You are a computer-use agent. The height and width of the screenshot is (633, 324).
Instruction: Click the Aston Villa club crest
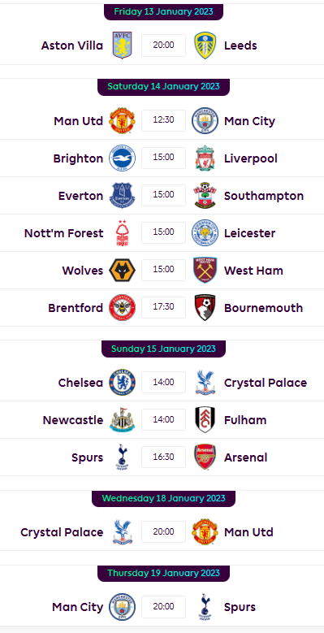pyautogui.click(x=123, y=46)
